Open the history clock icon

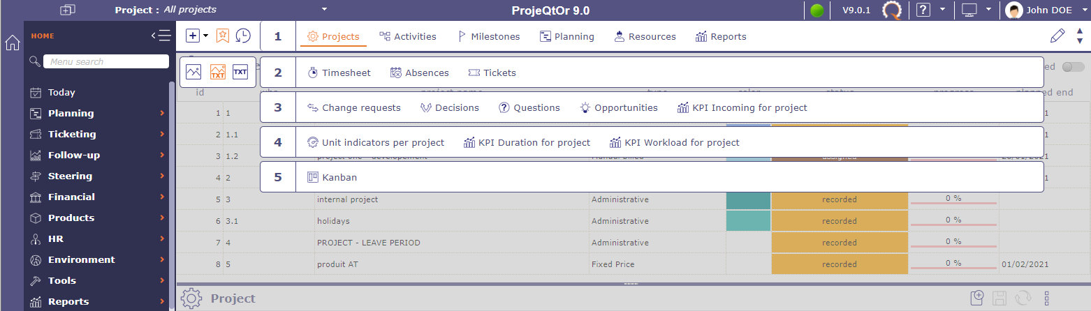point(243,36)
